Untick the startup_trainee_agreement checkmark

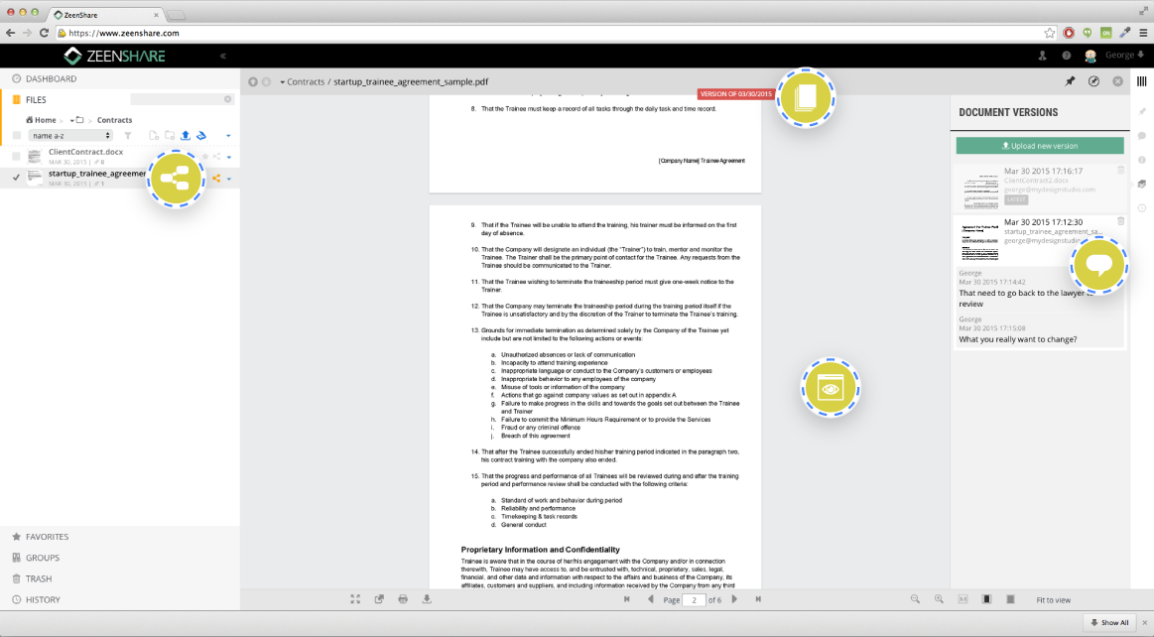(x=17, y=178)
